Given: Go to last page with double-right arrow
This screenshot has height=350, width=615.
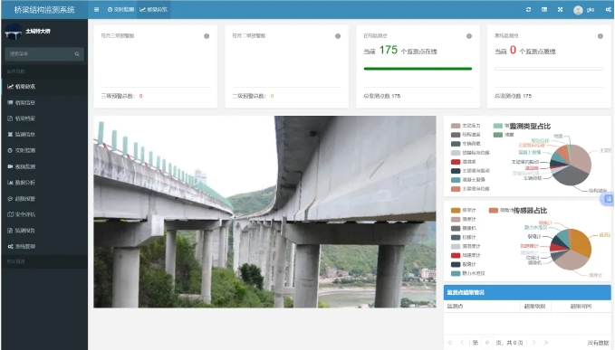Looking at the screenshot, I should click(545, 343).
